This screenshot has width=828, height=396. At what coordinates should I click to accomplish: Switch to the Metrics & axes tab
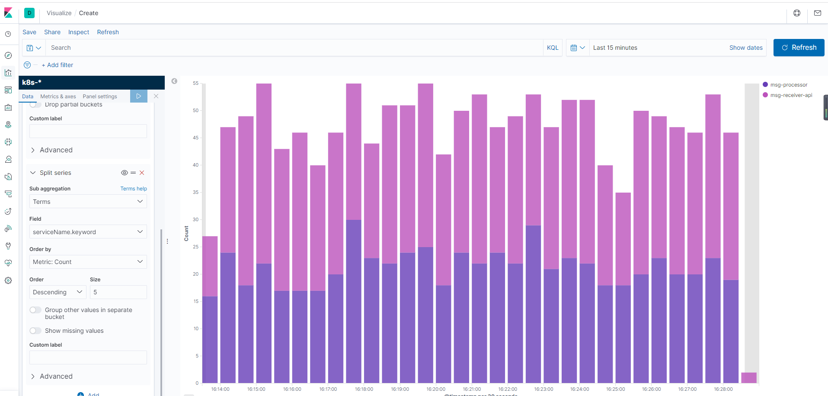(58, 97)
